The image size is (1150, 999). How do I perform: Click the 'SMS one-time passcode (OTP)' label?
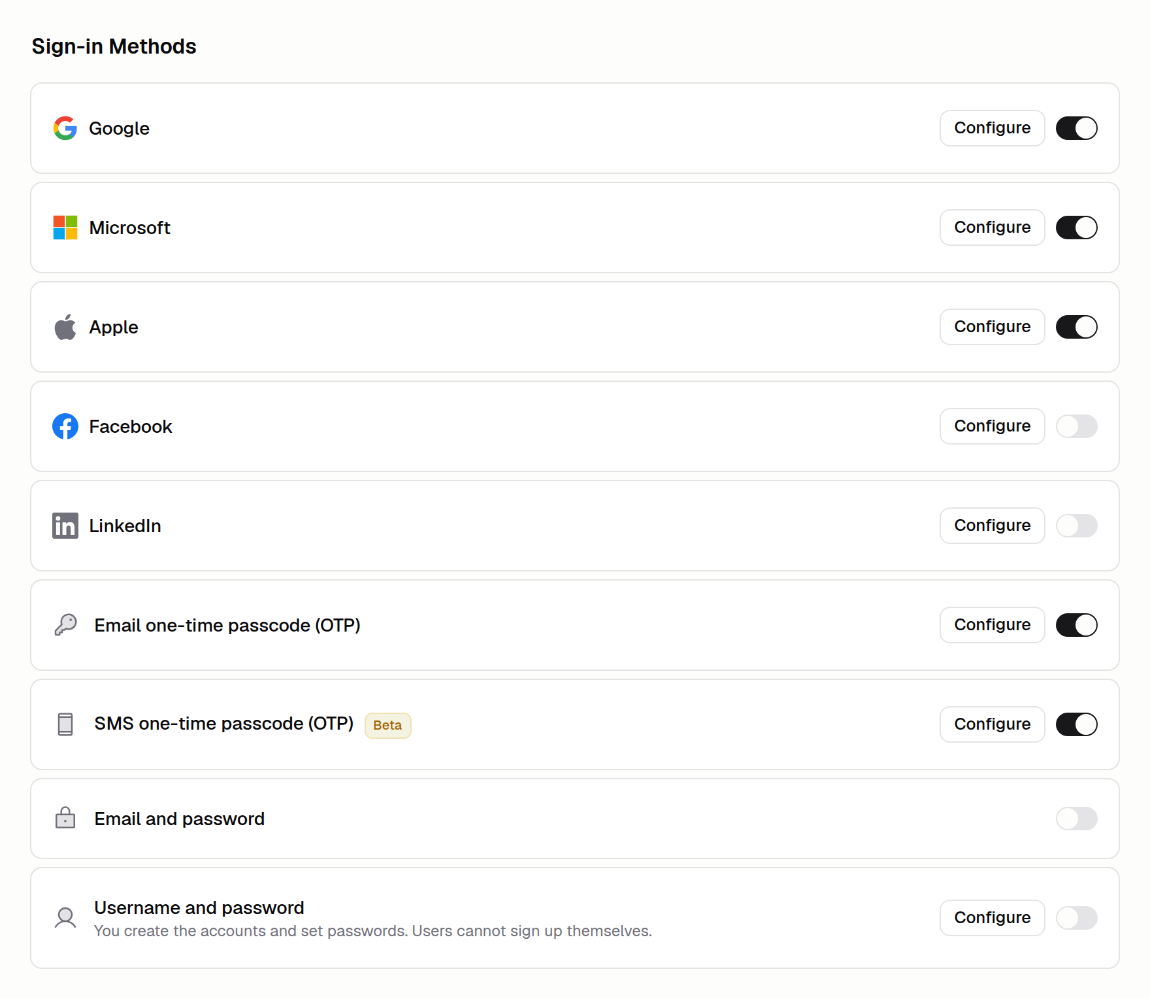(x=224, y=724)
